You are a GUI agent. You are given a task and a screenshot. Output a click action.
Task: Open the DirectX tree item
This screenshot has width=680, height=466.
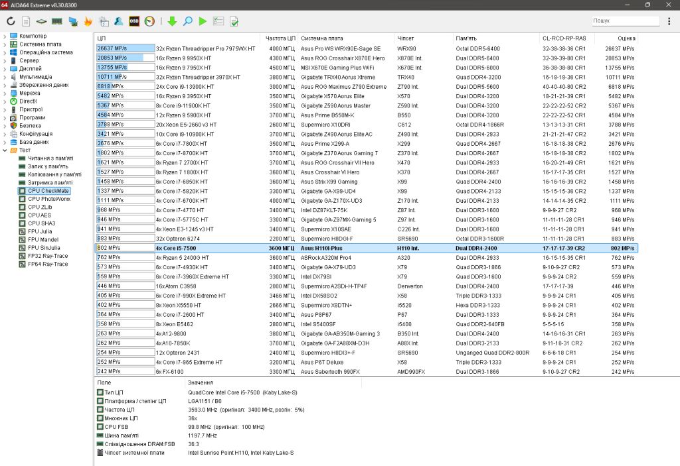28,101
